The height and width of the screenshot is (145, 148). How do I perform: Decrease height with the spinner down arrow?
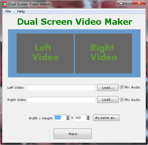point(88,119)
